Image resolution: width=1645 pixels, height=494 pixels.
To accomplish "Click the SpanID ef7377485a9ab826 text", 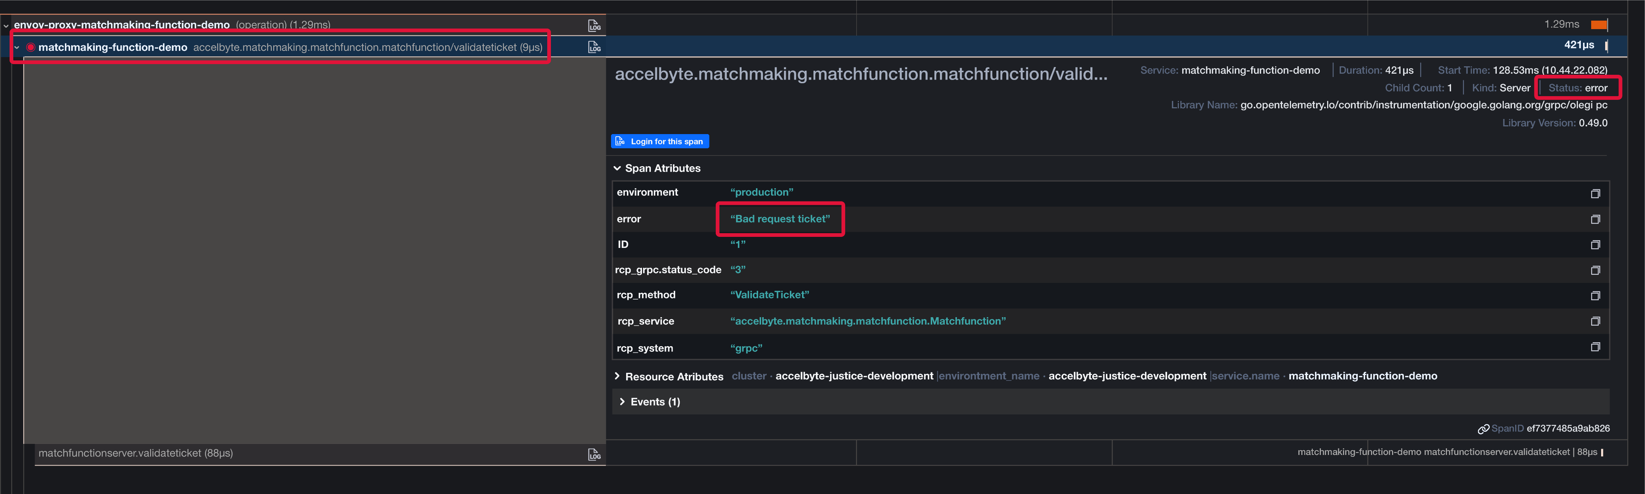I will click(1551, 428).
